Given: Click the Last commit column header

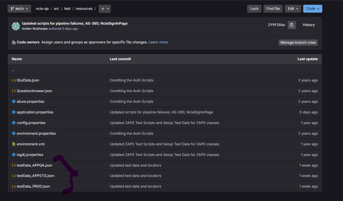Looking at the screenshot, I should [x=120, y=59].
